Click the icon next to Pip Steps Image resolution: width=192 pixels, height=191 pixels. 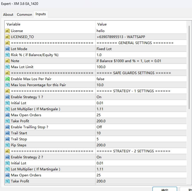pyautogui.click(x=7, y=145)
